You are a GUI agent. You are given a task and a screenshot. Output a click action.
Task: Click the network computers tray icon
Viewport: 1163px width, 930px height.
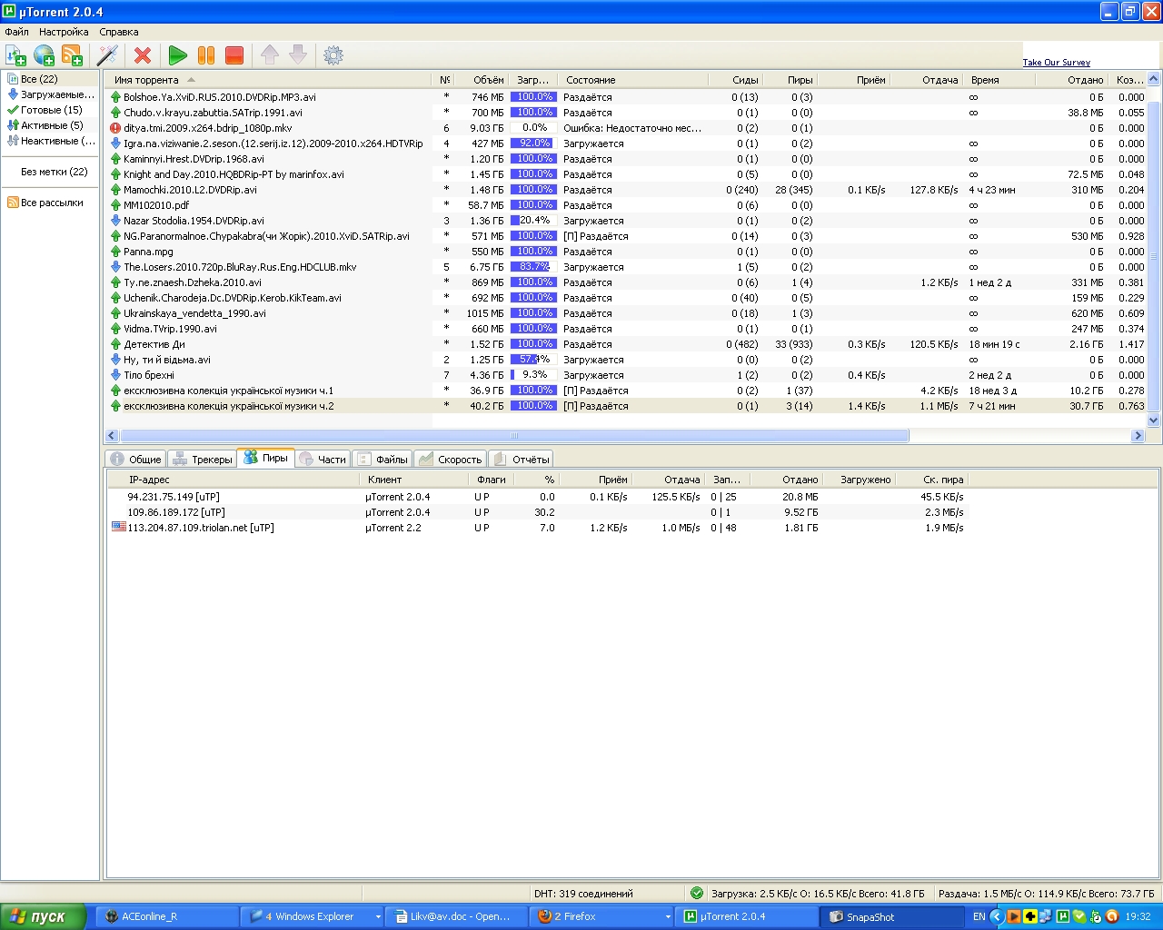[1046, 916]
